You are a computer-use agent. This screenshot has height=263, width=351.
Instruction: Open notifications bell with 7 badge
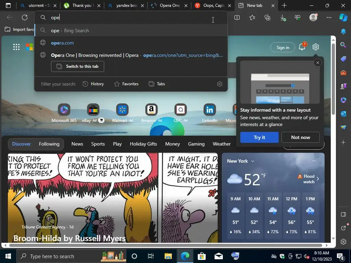[x=302, y=47]
